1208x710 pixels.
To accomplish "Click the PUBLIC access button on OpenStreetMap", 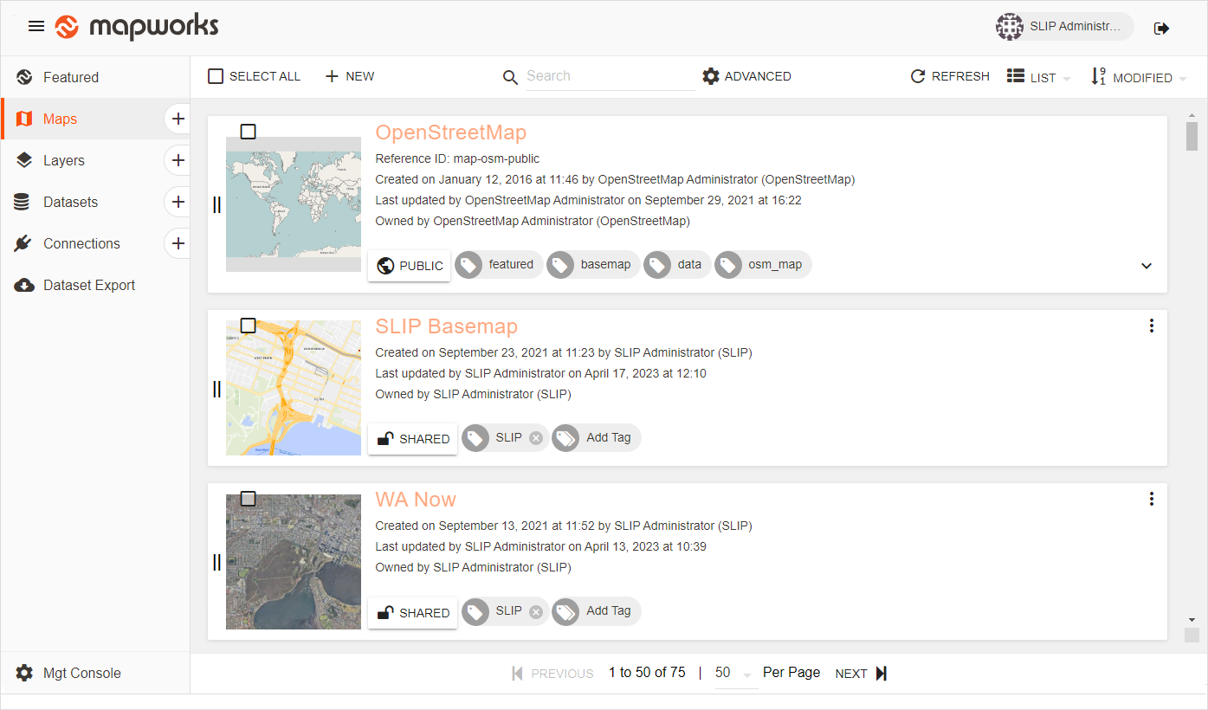I will pos(409,266).
